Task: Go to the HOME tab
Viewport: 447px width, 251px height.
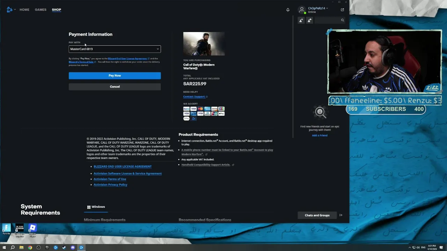Action: click(x=24, y=10)
